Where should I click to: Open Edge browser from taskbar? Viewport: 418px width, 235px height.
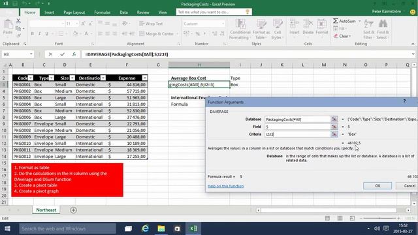[145, 228]
